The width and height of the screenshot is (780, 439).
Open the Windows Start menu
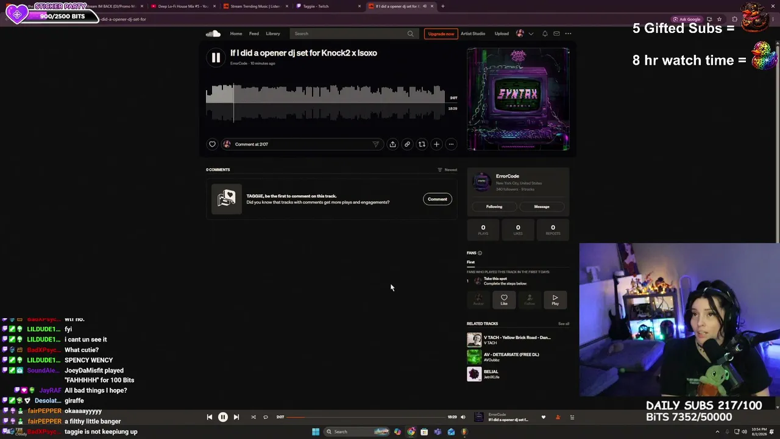pyautogui.click(x=316, y=432)
